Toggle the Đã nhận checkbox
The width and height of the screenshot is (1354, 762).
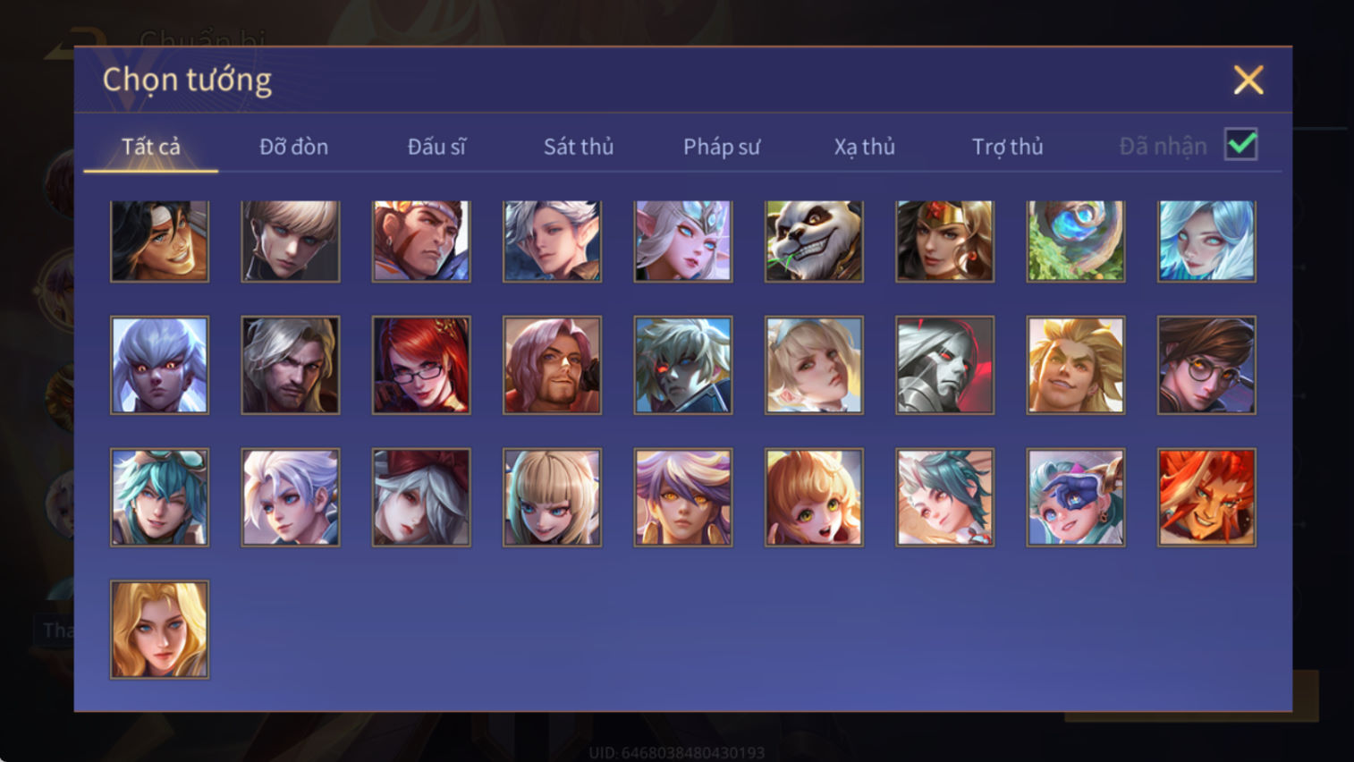point(1241,145)
